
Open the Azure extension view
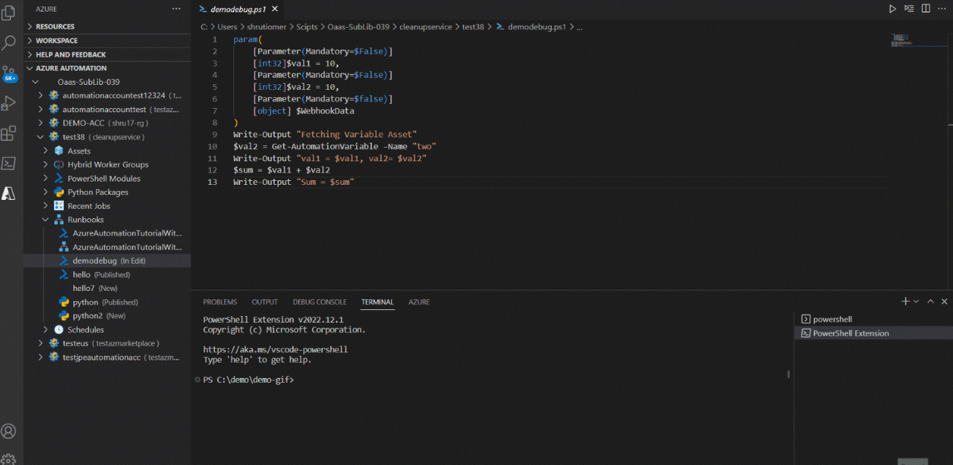pos(8,193)
